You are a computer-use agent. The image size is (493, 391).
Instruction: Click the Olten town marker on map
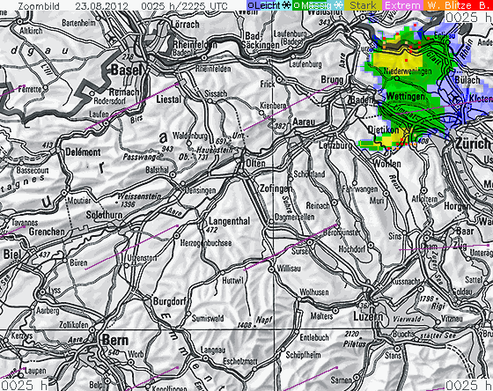(242, 163)
